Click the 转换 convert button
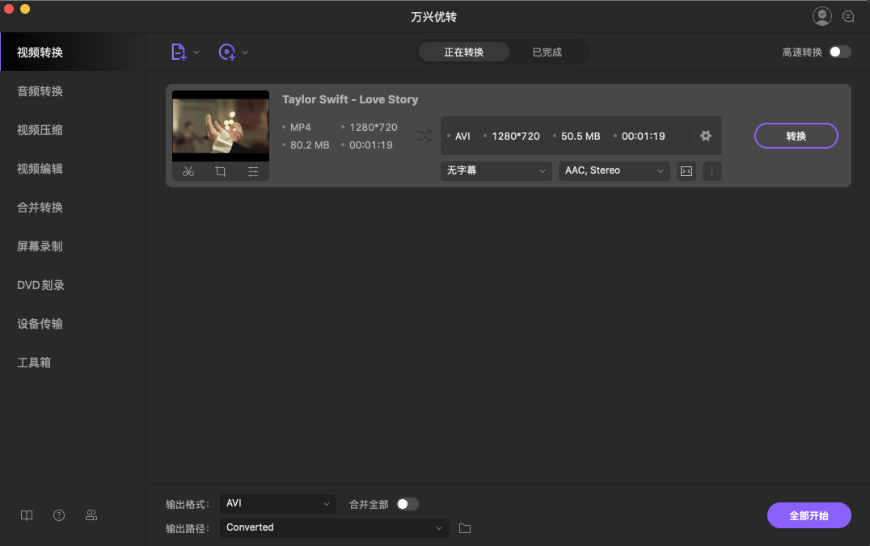870x546 pixels. (x=796, y=136)
